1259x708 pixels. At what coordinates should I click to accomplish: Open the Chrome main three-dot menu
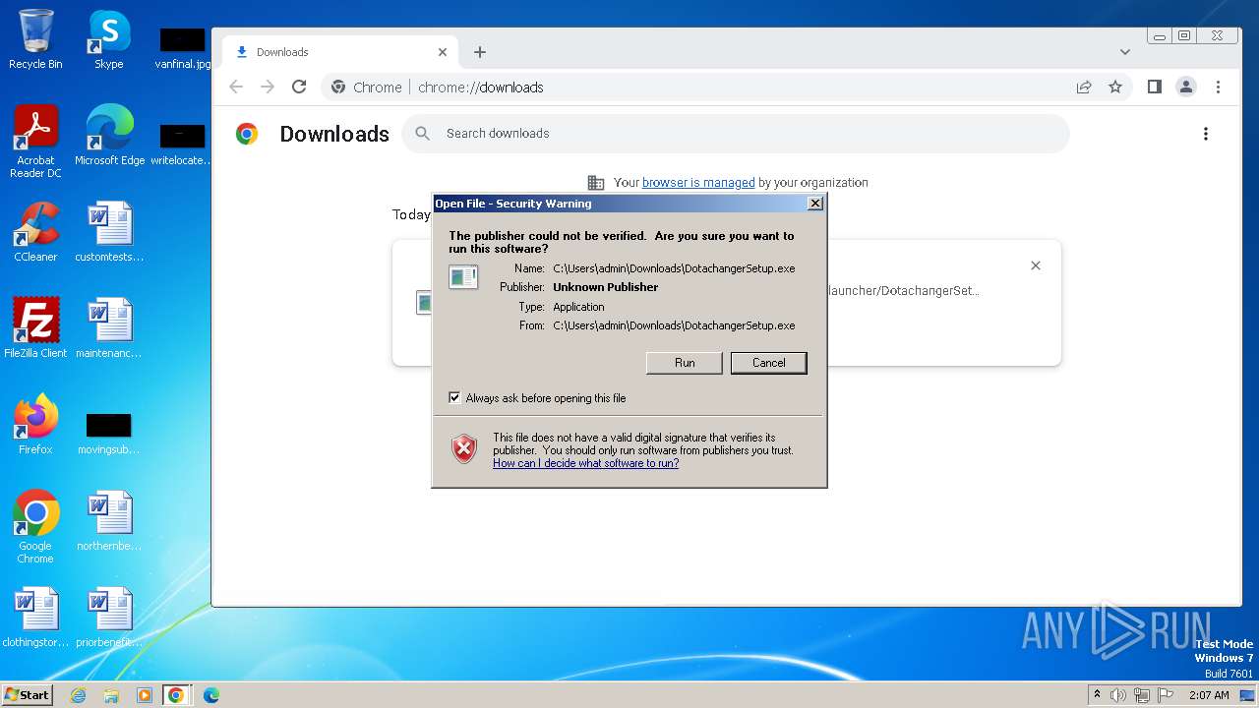tap(1218, 87)
